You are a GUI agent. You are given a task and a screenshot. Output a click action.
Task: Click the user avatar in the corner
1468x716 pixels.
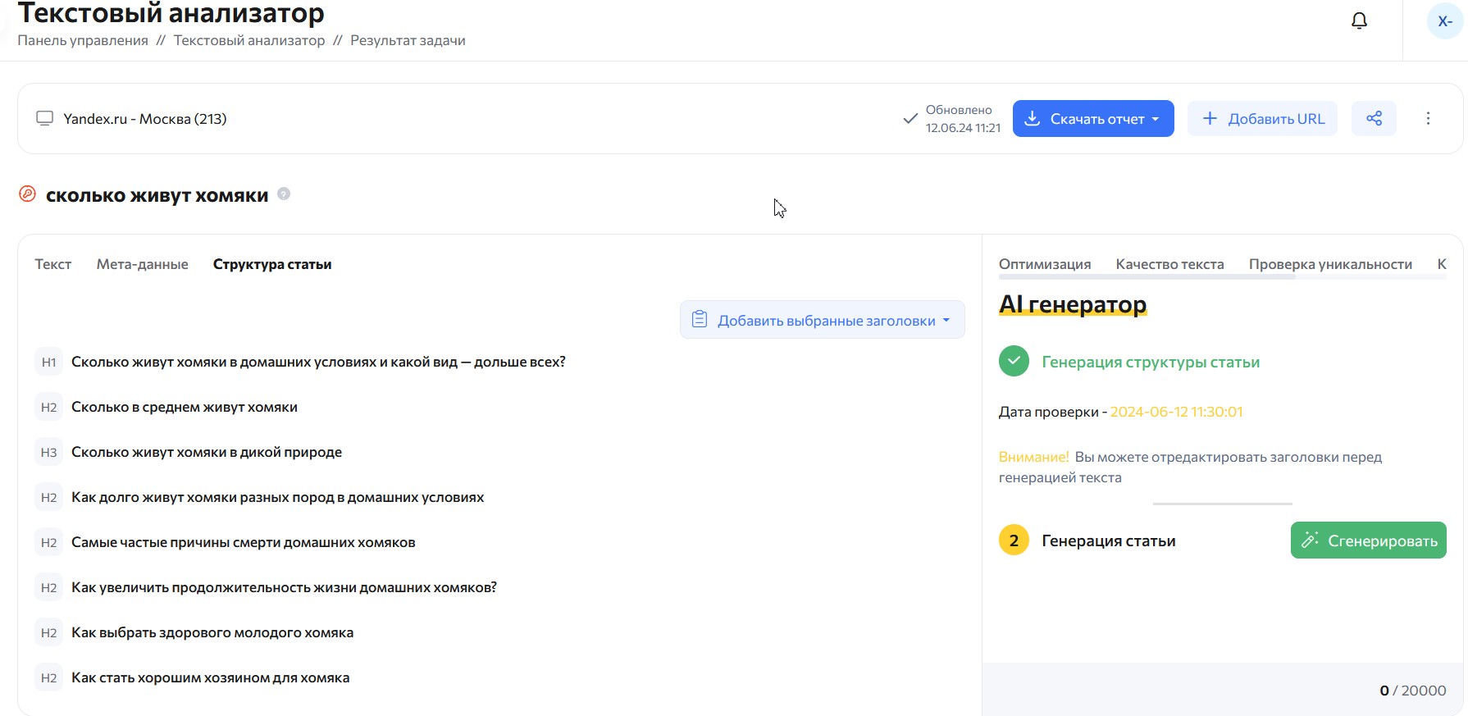(1444, 21)
